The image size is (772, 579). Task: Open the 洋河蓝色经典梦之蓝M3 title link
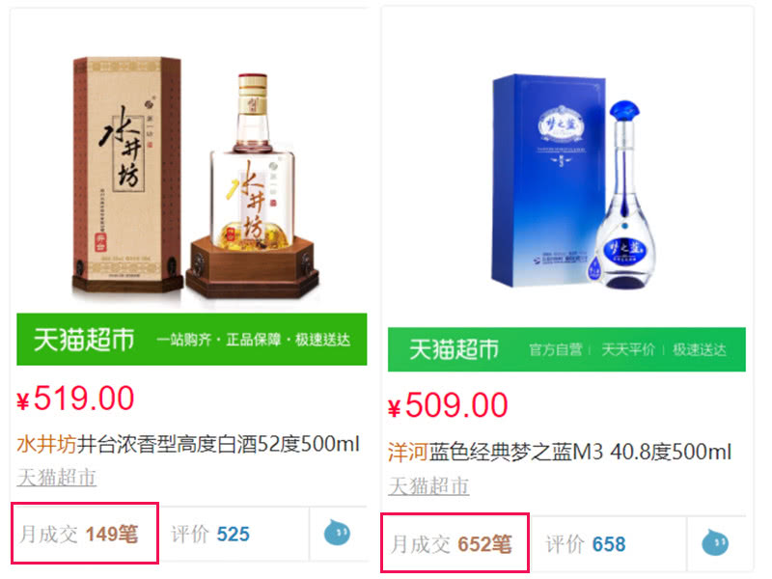560,452
